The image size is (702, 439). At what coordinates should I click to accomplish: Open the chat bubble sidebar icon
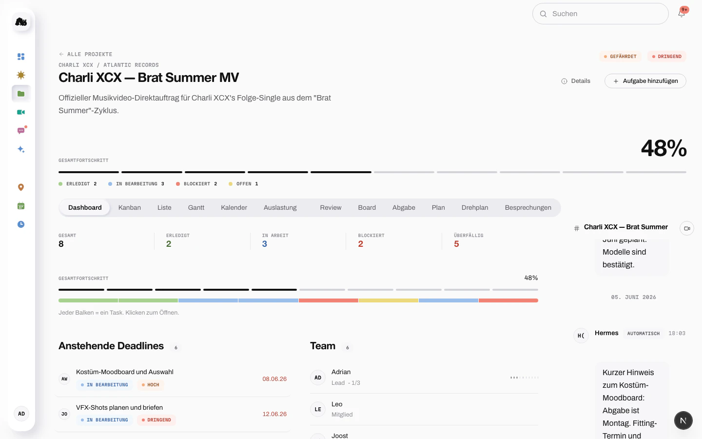click(21, 131)
